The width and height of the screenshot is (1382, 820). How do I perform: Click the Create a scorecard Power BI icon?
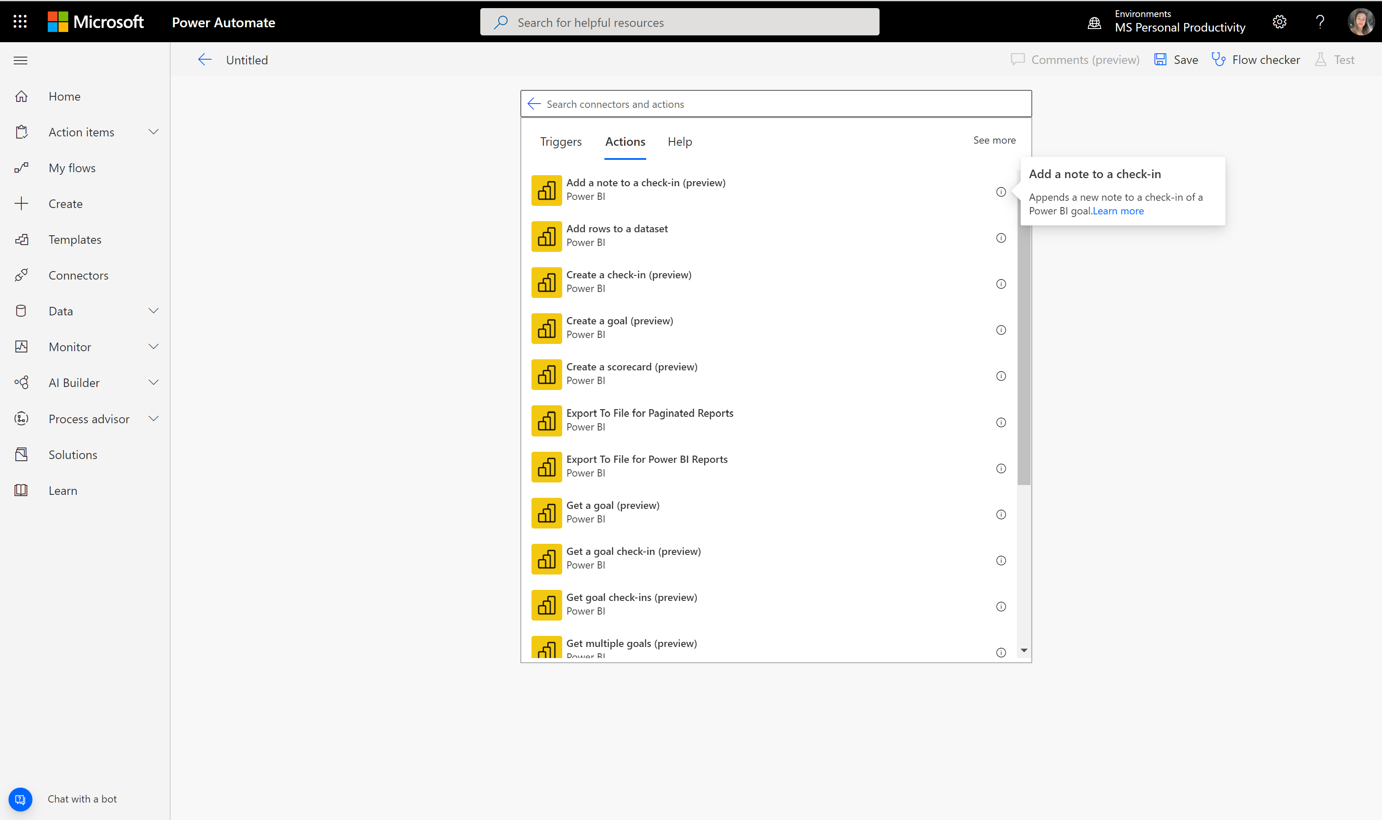[x=546, y=374]
